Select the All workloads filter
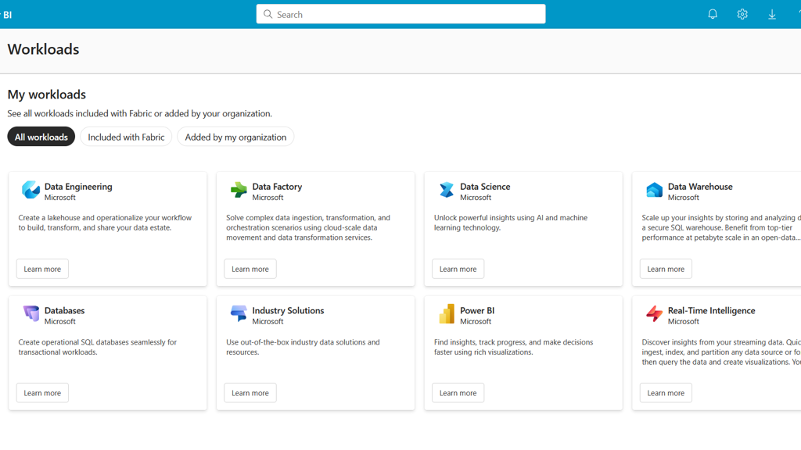801x450 pixels. pos(41,137)
